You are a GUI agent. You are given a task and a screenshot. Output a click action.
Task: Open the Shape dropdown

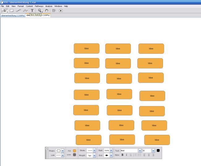pos(63,151)
